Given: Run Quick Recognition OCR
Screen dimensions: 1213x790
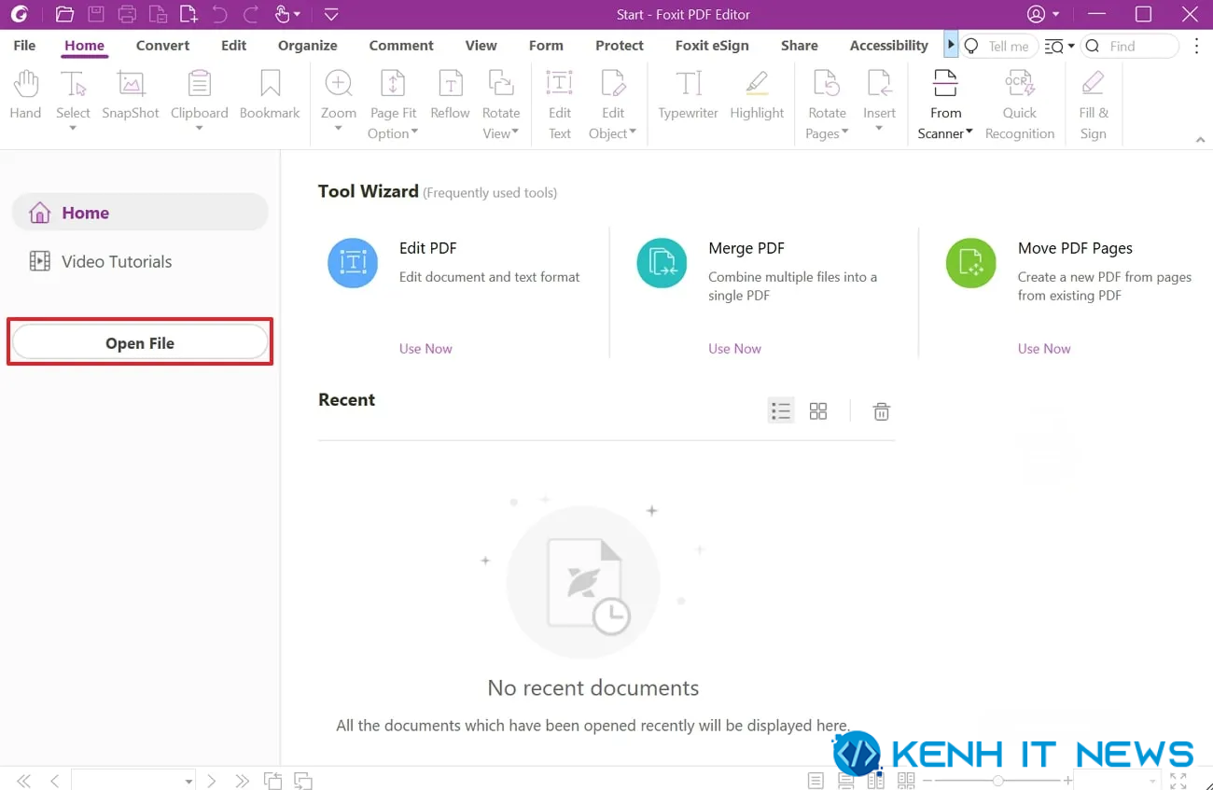Looking at the screenshot, I should 1019,104.
